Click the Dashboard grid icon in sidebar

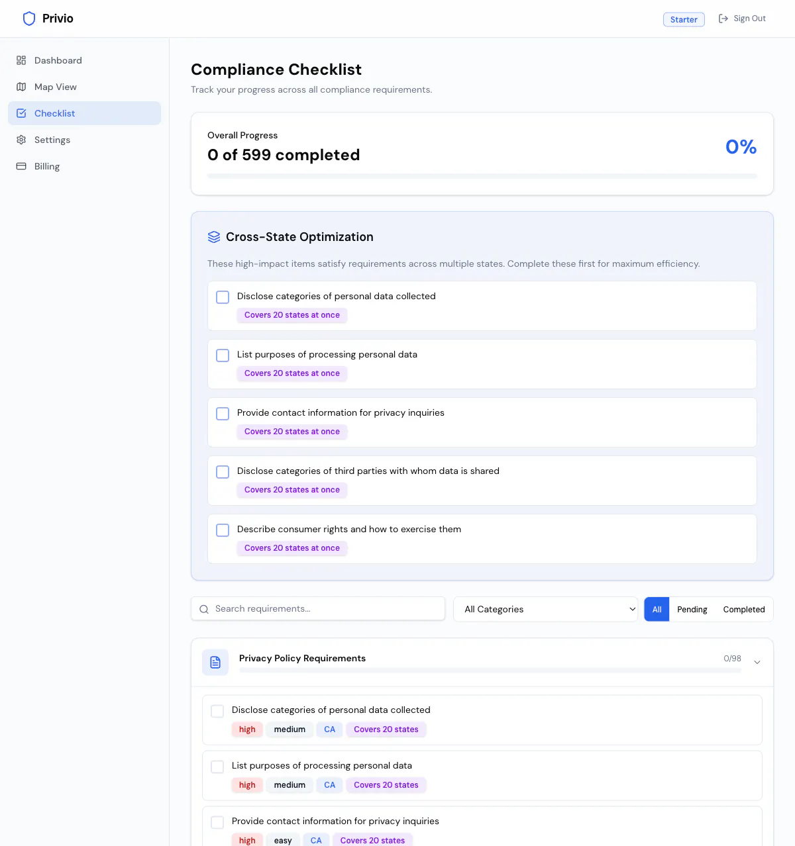point(21,60)
